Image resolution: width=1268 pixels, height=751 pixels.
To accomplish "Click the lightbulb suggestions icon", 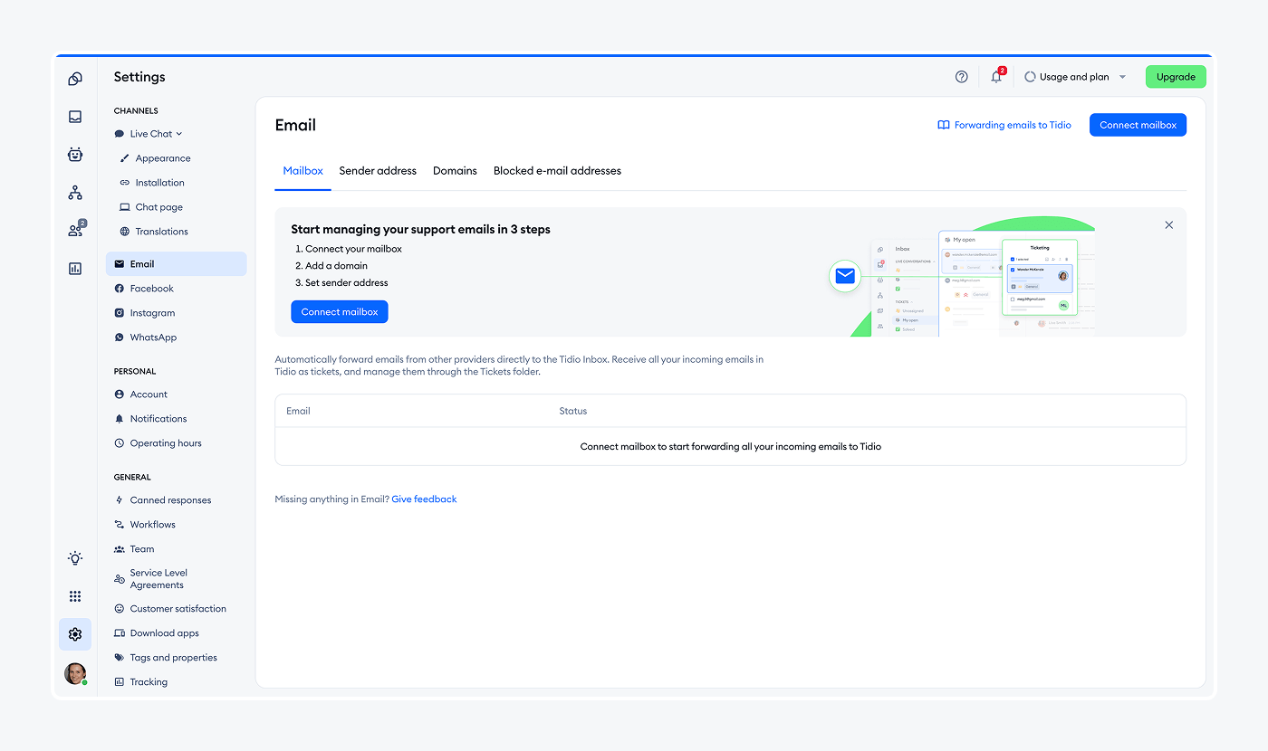I will click(x=75, y=557).
